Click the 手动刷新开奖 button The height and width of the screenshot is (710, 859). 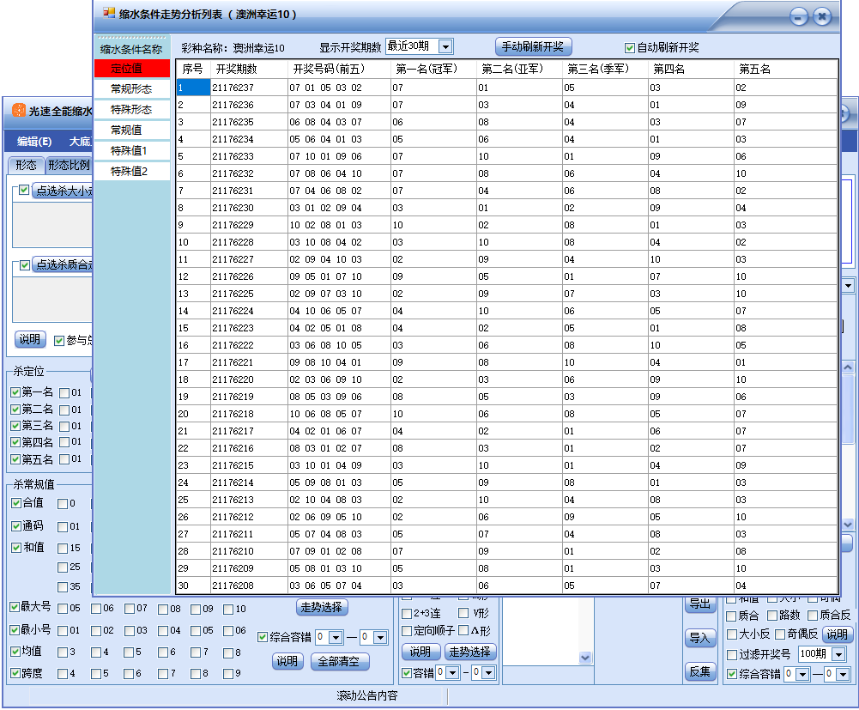534,46
